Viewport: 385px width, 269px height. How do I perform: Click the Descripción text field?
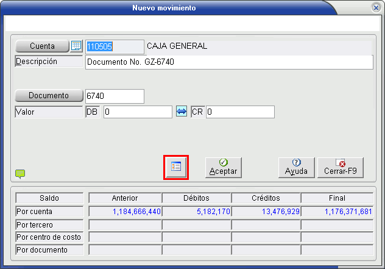coord(228,62)
